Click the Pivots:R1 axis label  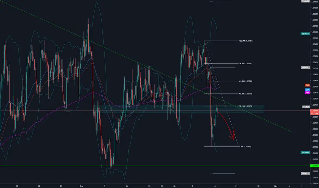305,67
